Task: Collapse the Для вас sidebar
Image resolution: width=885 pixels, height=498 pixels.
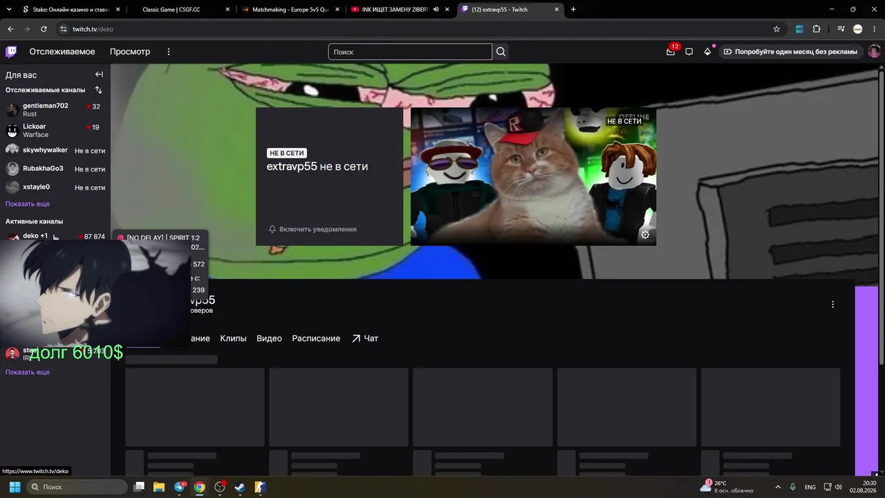Action: (99, 75)
